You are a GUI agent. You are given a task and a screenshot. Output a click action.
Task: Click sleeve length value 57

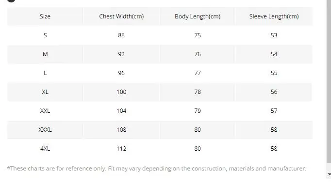coord(274,111)
